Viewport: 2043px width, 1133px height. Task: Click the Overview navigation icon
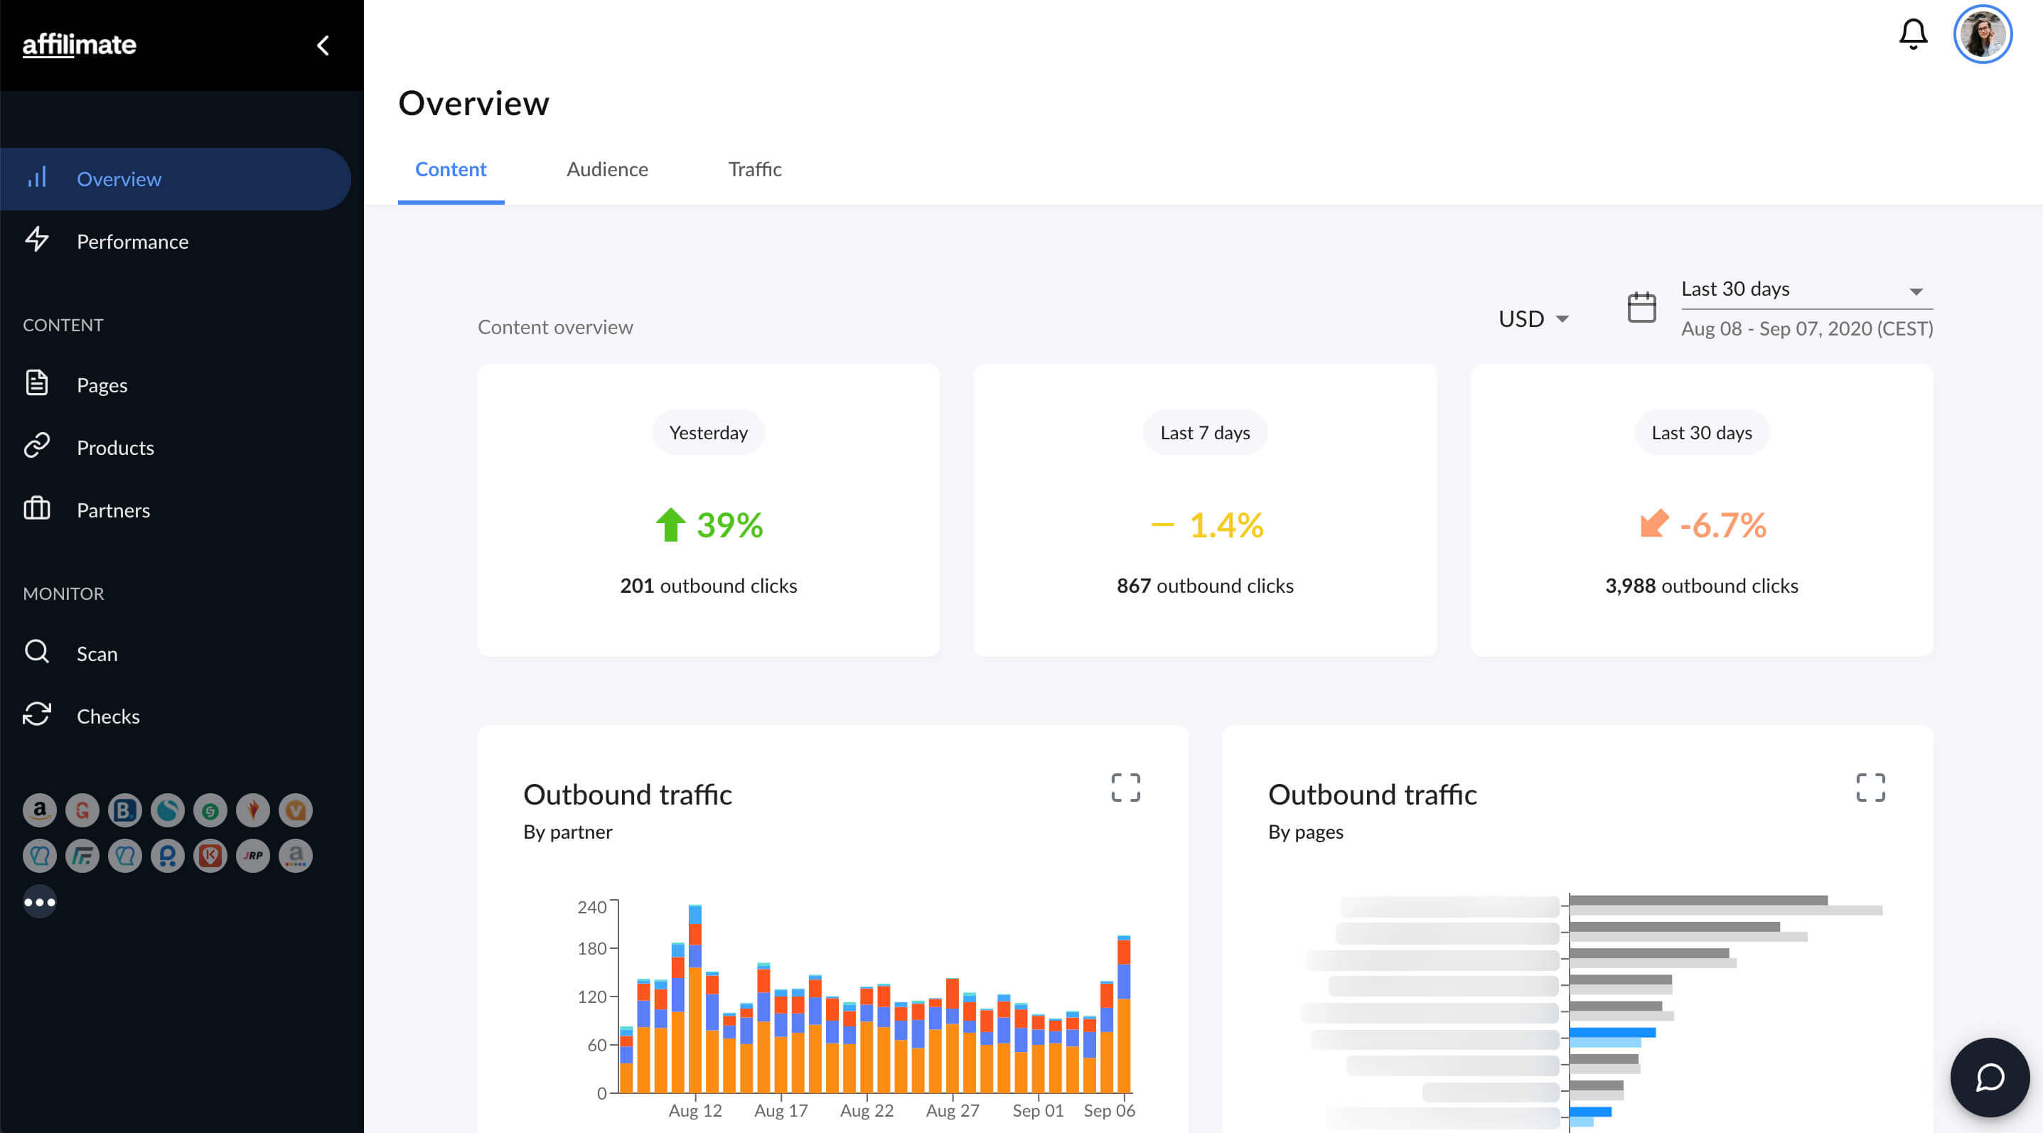(x=36, y=177)
